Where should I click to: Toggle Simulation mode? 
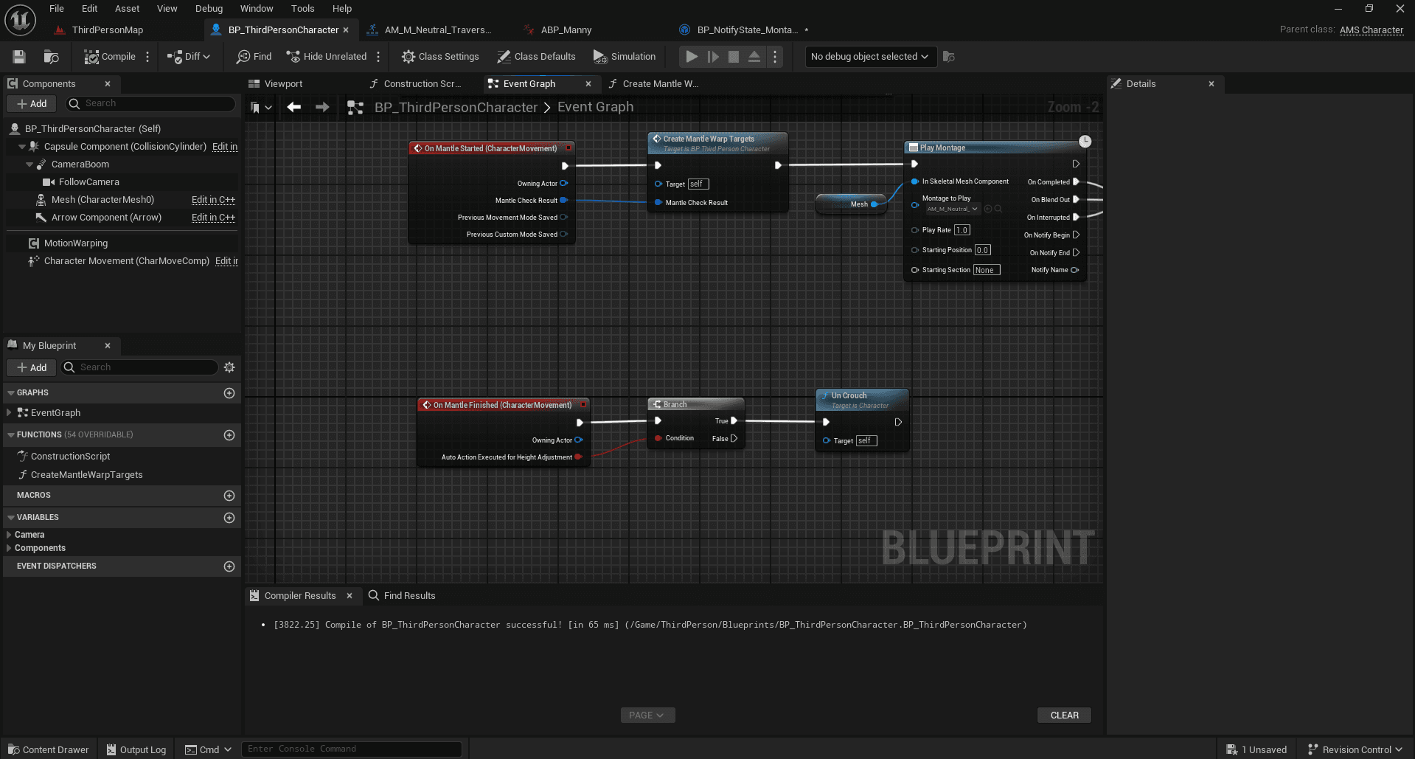point(625,57)
